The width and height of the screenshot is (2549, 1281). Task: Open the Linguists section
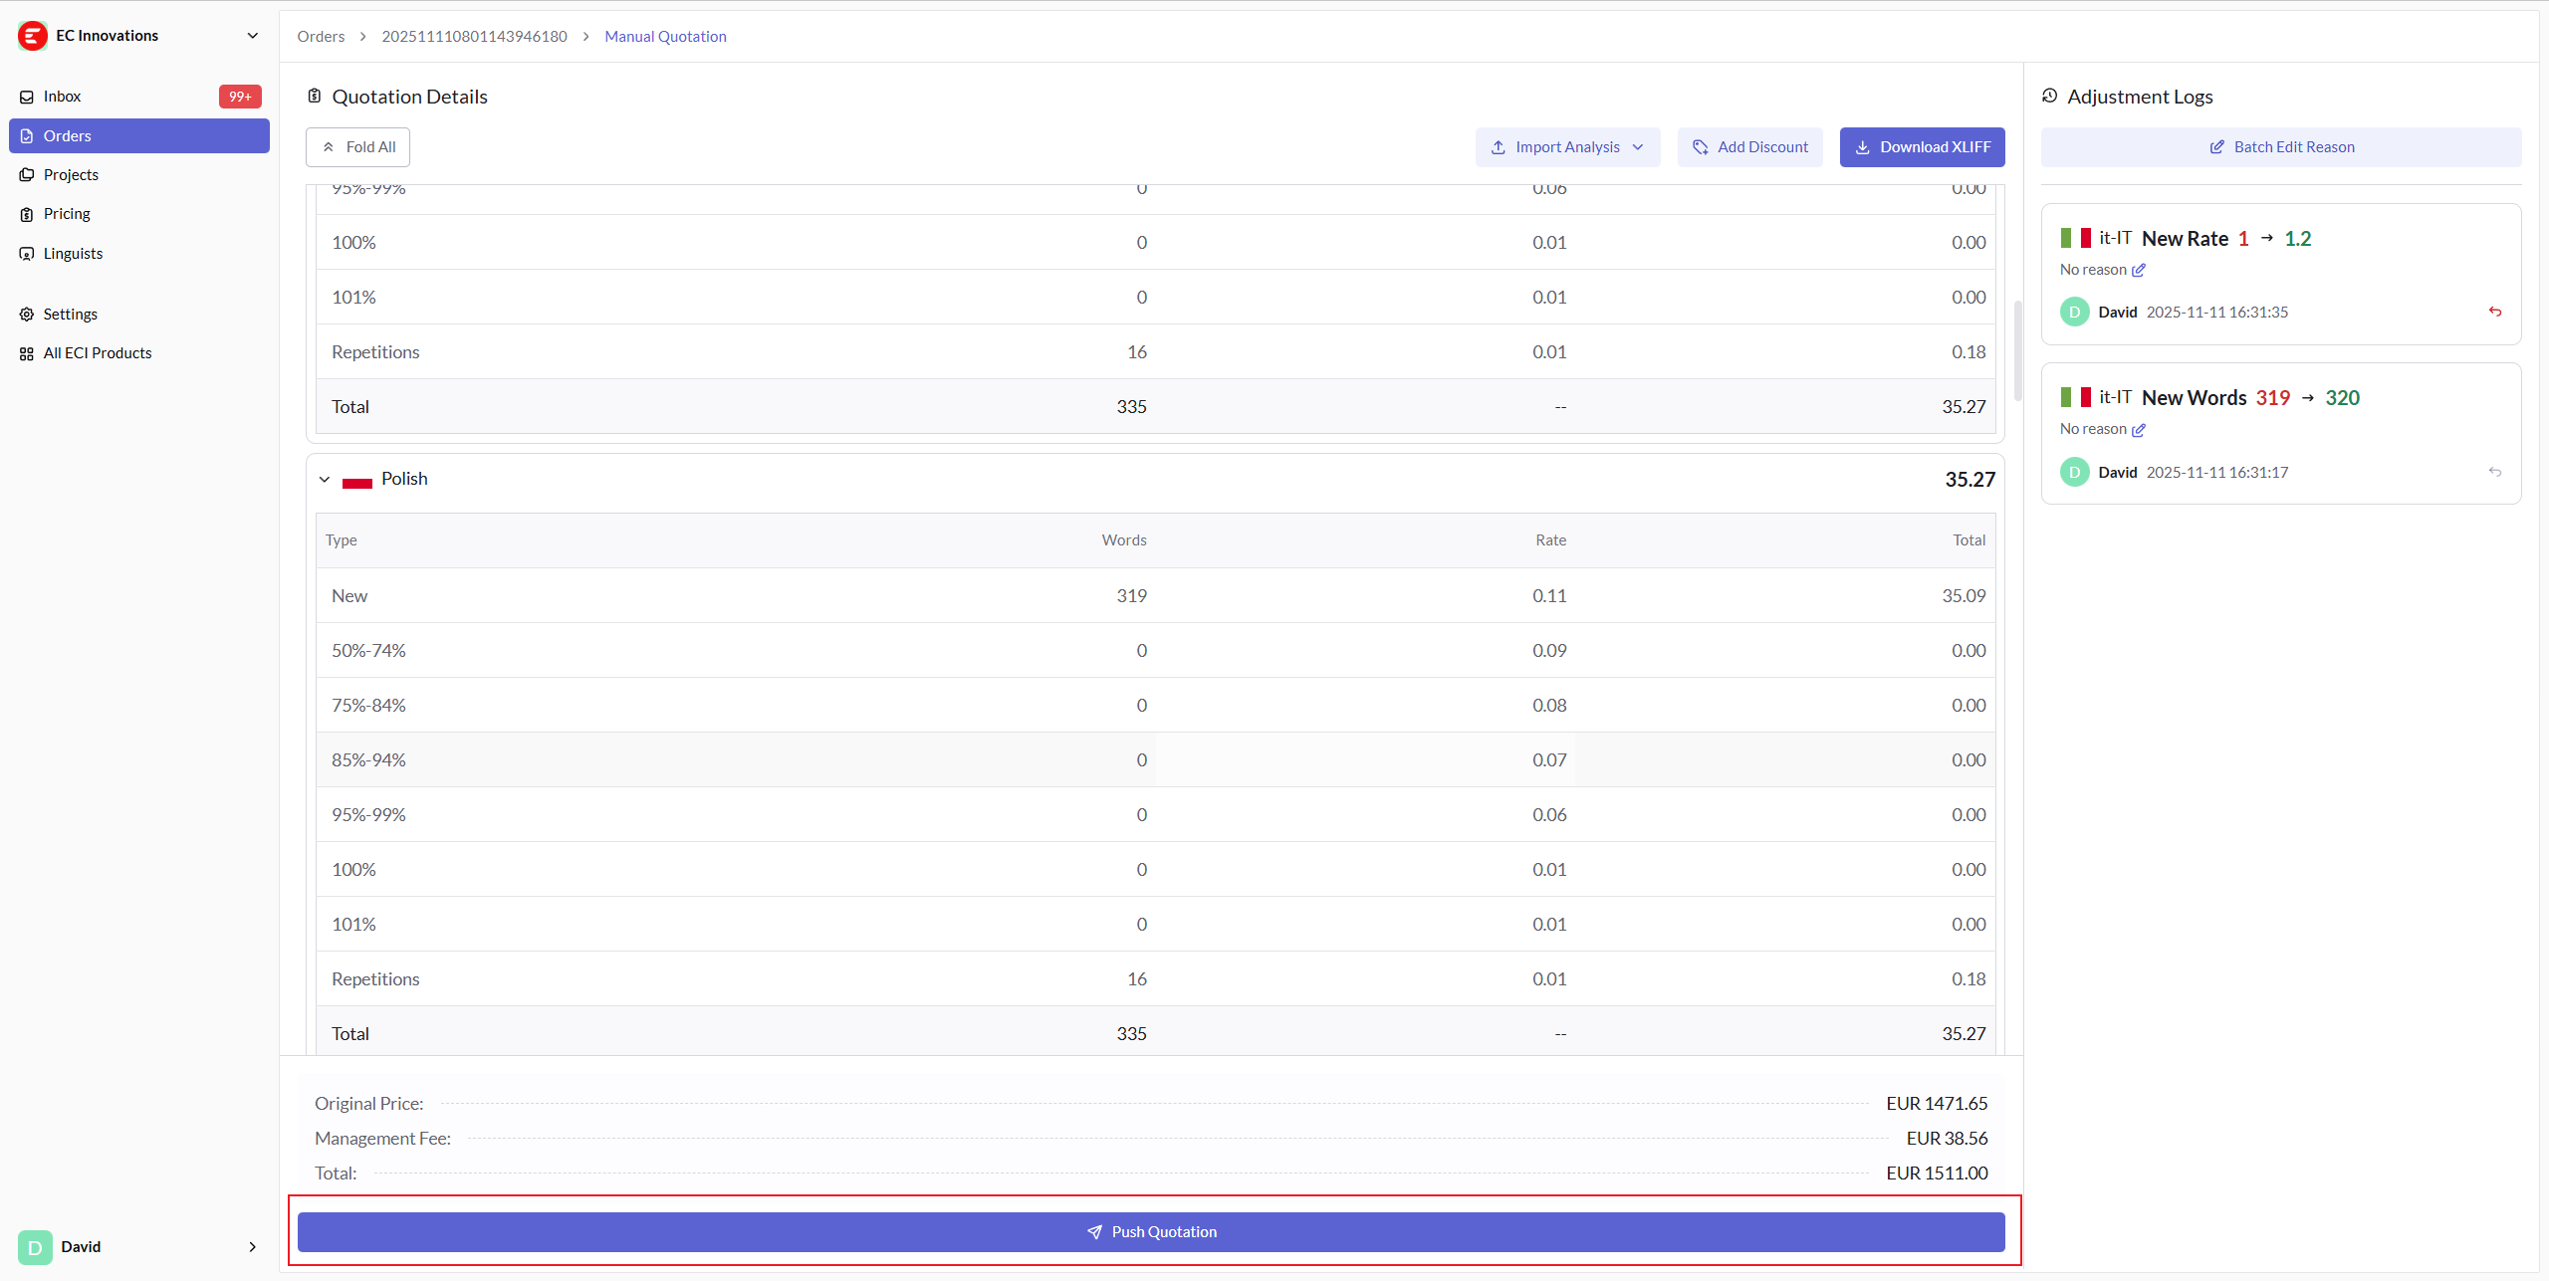pyautogui.click(x=73, y=254)
